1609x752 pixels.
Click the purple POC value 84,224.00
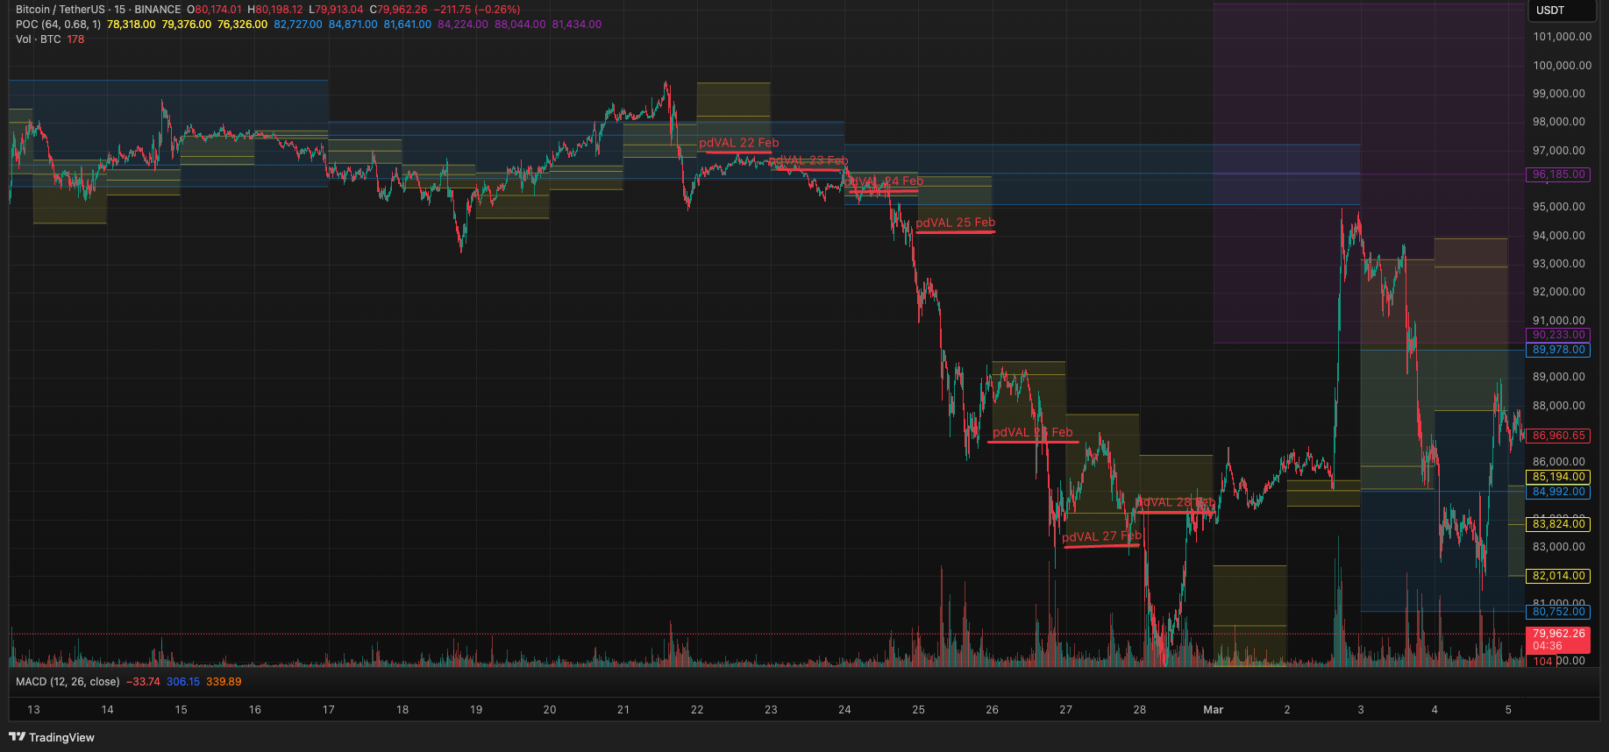tap(463, 25)
